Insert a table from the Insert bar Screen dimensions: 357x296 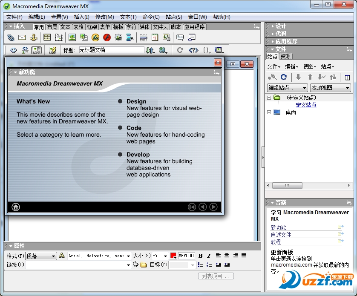pyautogui.click(x=47, y=37)
